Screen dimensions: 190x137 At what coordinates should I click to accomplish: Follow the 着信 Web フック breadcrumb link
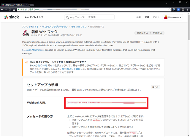pos(79,27)
